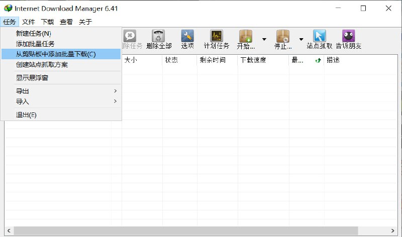Choose 新建任务(N) in the menu

click(x=34, y=33)
